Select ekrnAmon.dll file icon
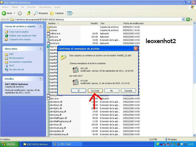 [x=48, y=102]
